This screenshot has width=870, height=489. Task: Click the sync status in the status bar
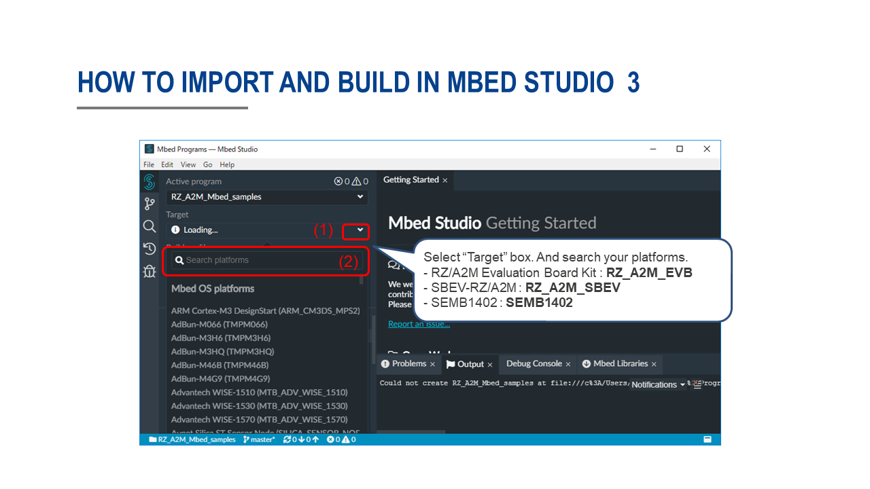point(301,439)
